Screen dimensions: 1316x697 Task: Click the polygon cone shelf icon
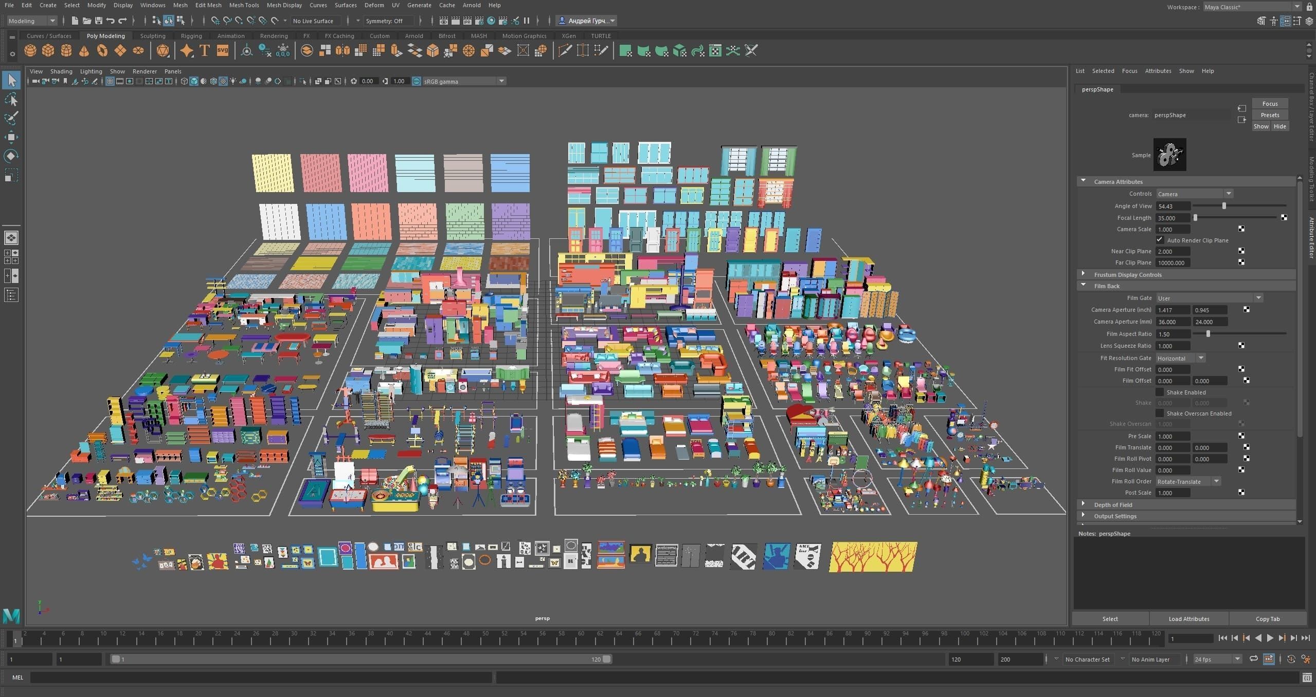click(84, 50)
